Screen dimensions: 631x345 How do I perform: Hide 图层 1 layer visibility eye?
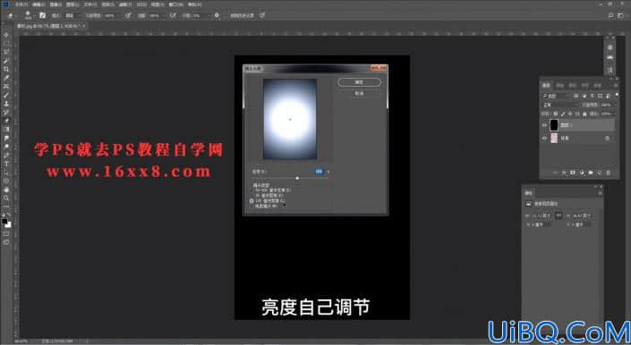point(544,125)
